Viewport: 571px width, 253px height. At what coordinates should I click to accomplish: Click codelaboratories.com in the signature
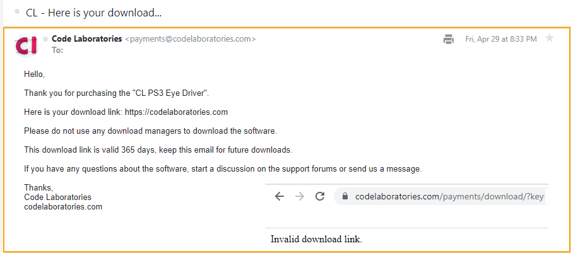pos(63,207)
